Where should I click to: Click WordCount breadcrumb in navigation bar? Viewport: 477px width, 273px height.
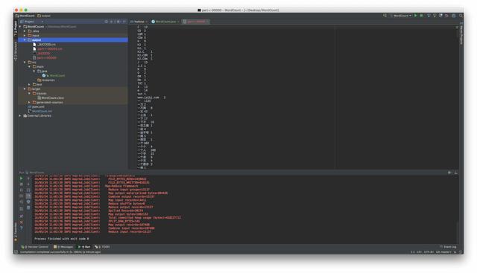(x=25, y=16)
